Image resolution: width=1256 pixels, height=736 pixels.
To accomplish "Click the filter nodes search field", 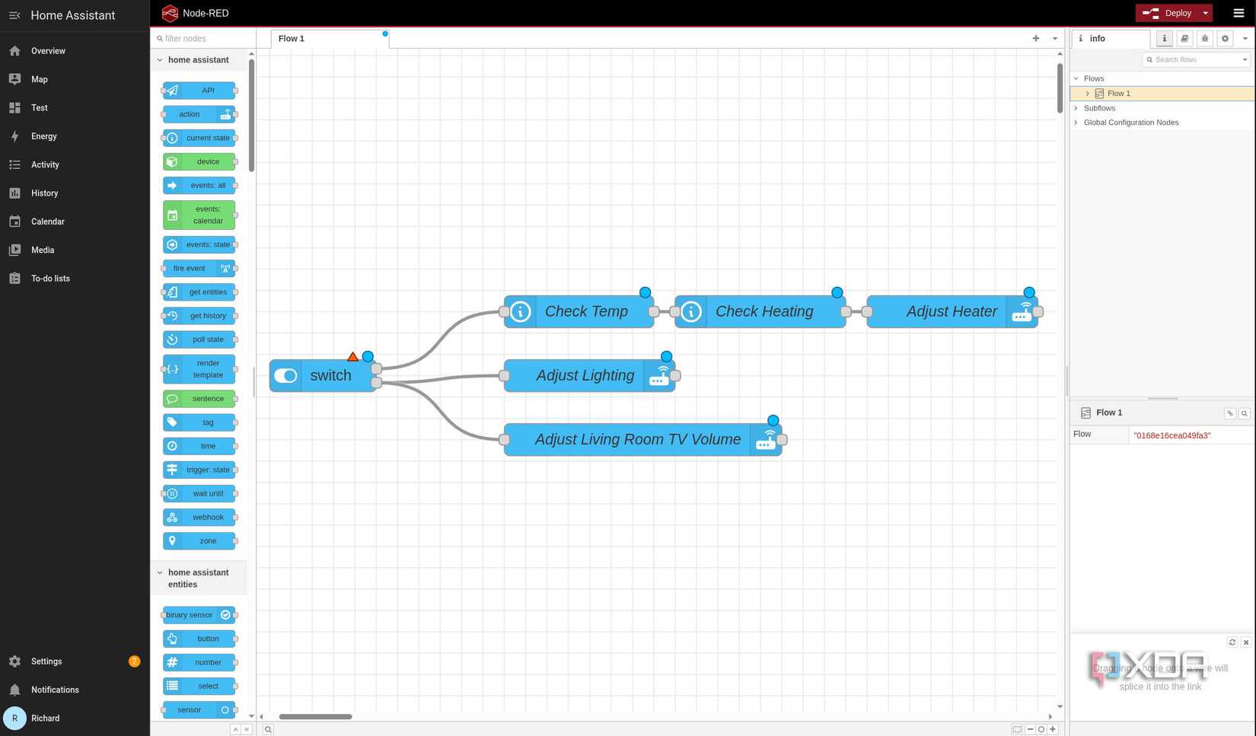I will click(203, 39).
